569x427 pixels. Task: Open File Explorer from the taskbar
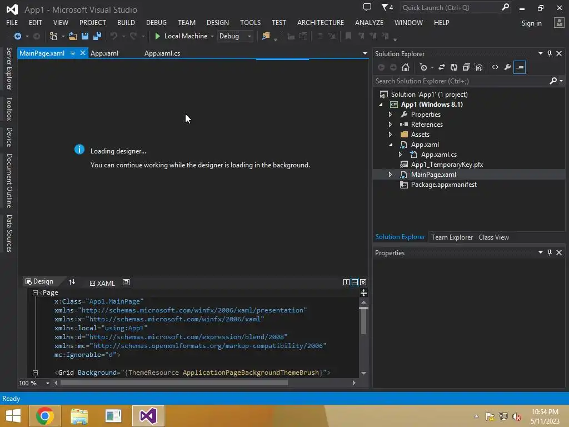(79, 416)
